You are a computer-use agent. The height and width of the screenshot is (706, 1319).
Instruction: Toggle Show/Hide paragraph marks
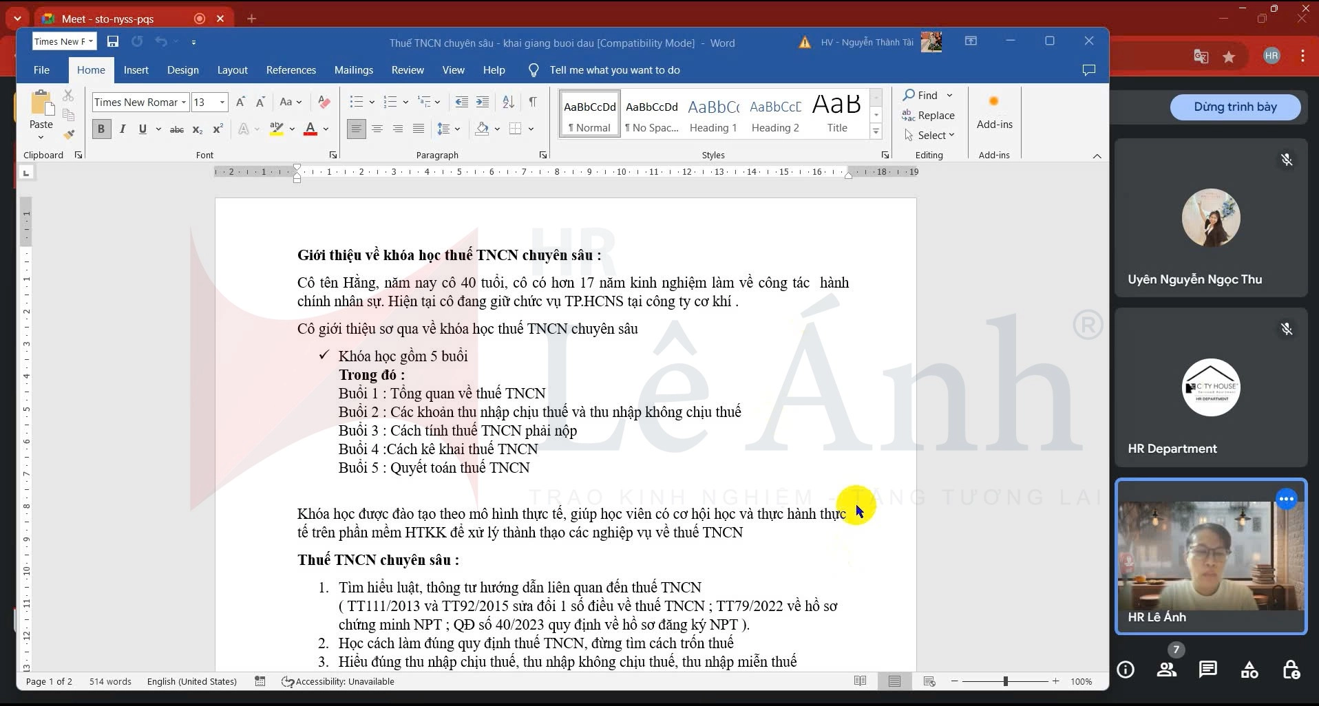(533, 103)
